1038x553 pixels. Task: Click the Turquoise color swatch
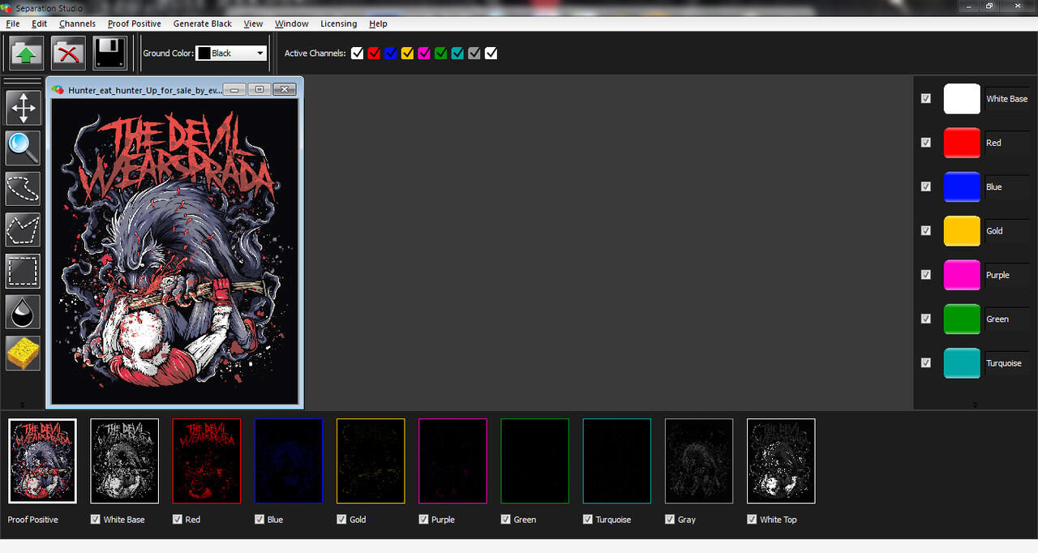click(962, 363)
